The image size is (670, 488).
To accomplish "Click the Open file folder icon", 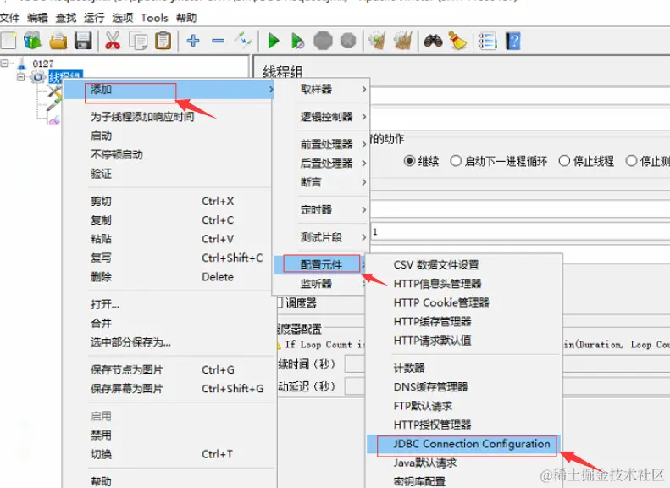I will [58, 41].
